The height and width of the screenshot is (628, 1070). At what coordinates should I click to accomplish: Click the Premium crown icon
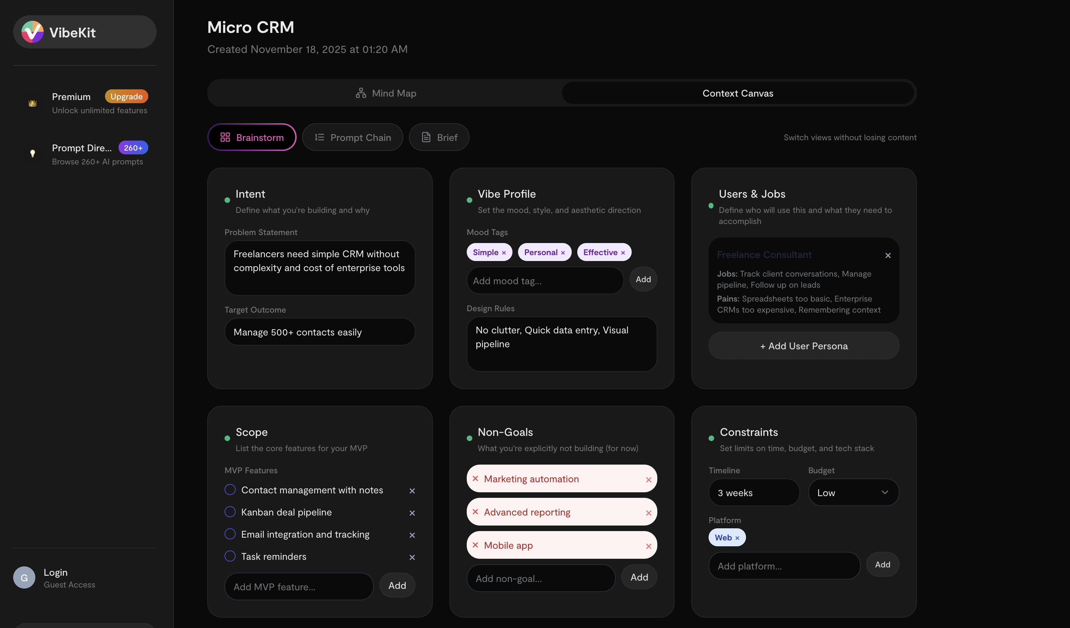coord(32,103)
